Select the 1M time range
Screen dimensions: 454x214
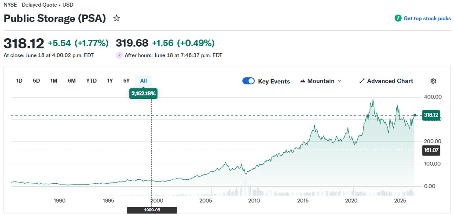[54, 81]
